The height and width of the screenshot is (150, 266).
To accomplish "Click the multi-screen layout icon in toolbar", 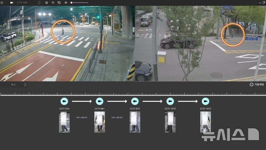I will pyautogui.click(x=59, y=3).
